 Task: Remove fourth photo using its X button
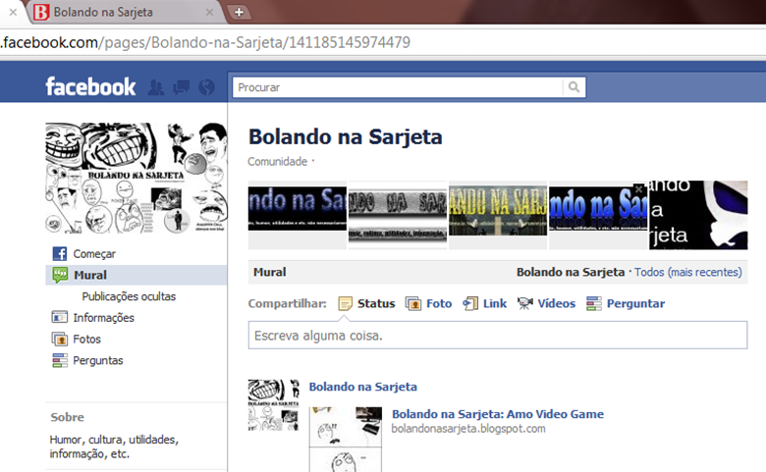(x=638, y=188)
